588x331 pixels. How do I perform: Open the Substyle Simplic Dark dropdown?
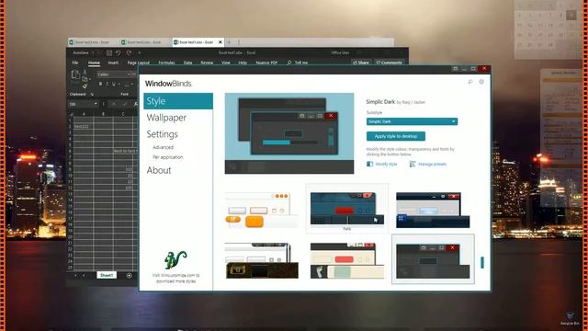[412, 121]
